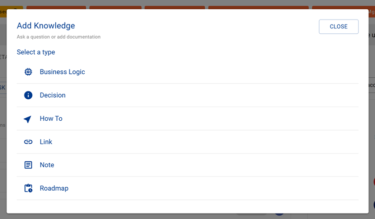Choose the Note type entry
Screen dimensions: 375x219
point(47,165)
